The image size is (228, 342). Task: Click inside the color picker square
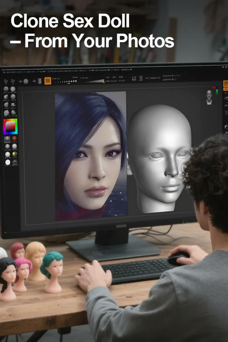[11, 127]
